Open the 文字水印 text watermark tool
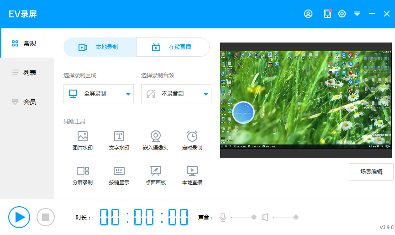Viewport: 395px width, 235px height. tap(119, 141)
